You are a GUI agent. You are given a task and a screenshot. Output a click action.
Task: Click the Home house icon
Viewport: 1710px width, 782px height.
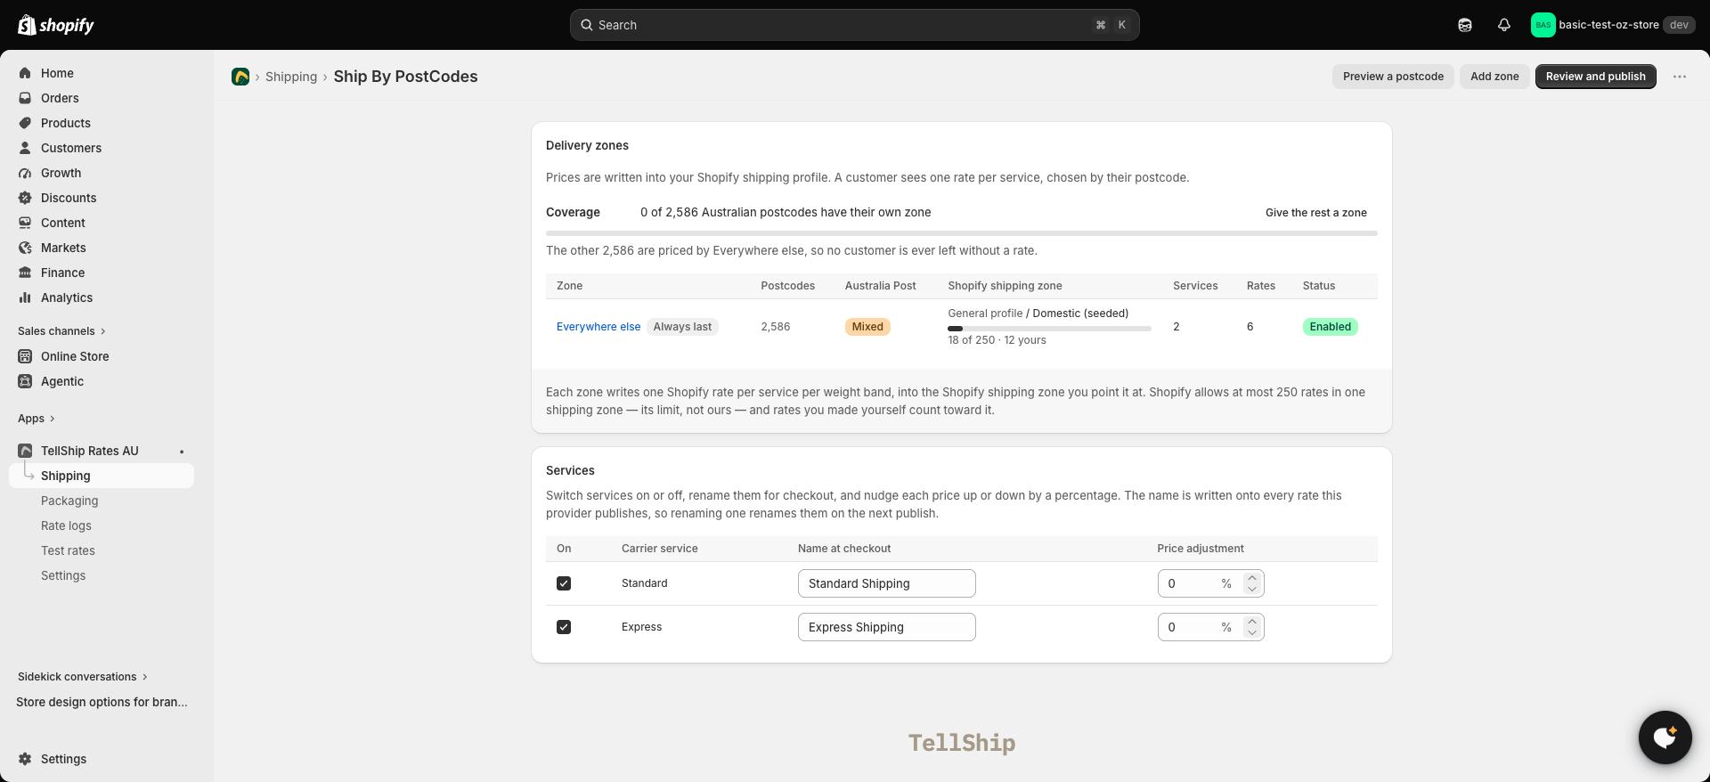pyautogui.click(x=25, y=73)
